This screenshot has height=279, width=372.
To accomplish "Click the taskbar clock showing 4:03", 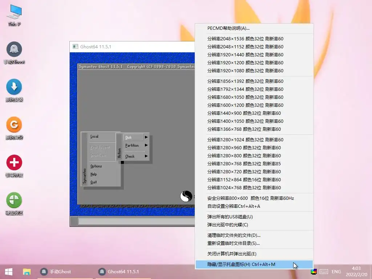I will pyautogui.click(x=356, y=272).
